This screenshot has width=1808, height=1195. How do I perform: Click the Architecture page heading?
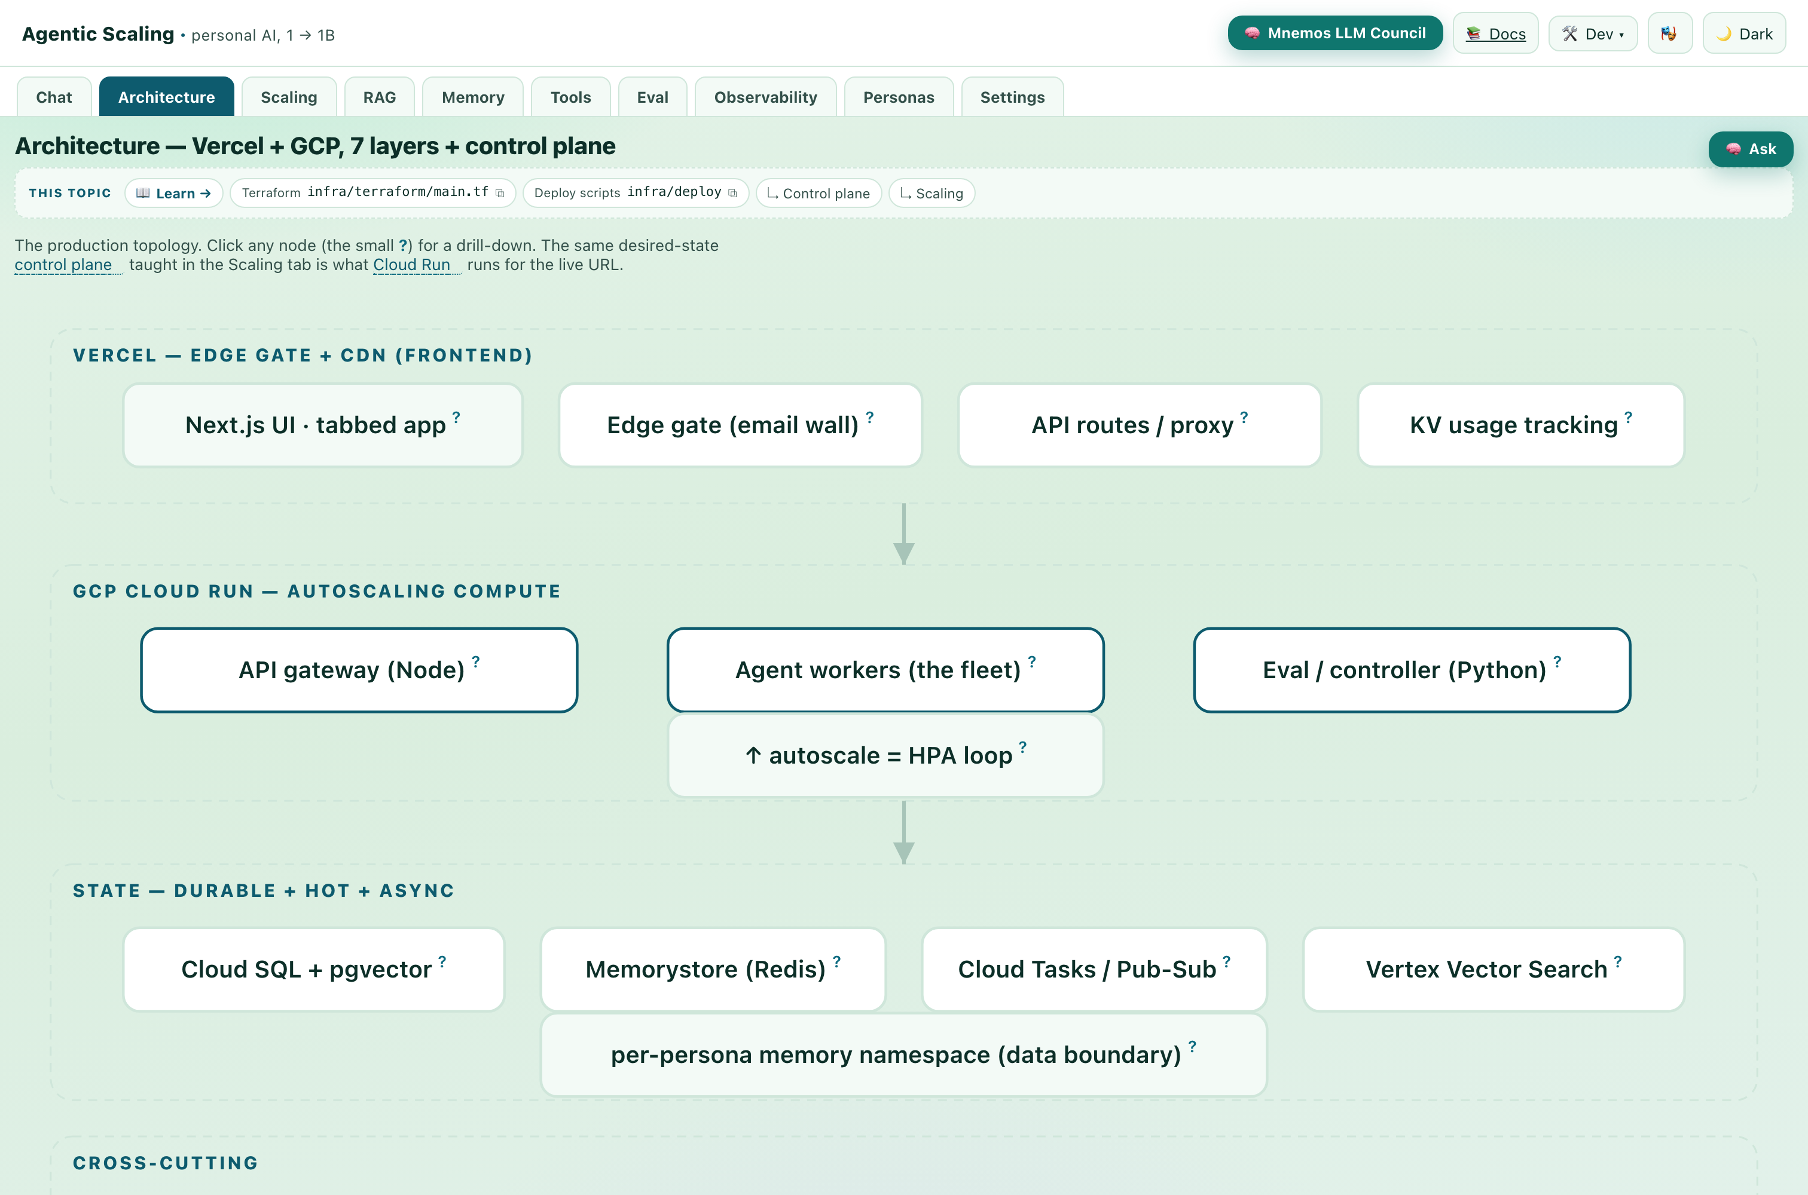click(315, 146)
